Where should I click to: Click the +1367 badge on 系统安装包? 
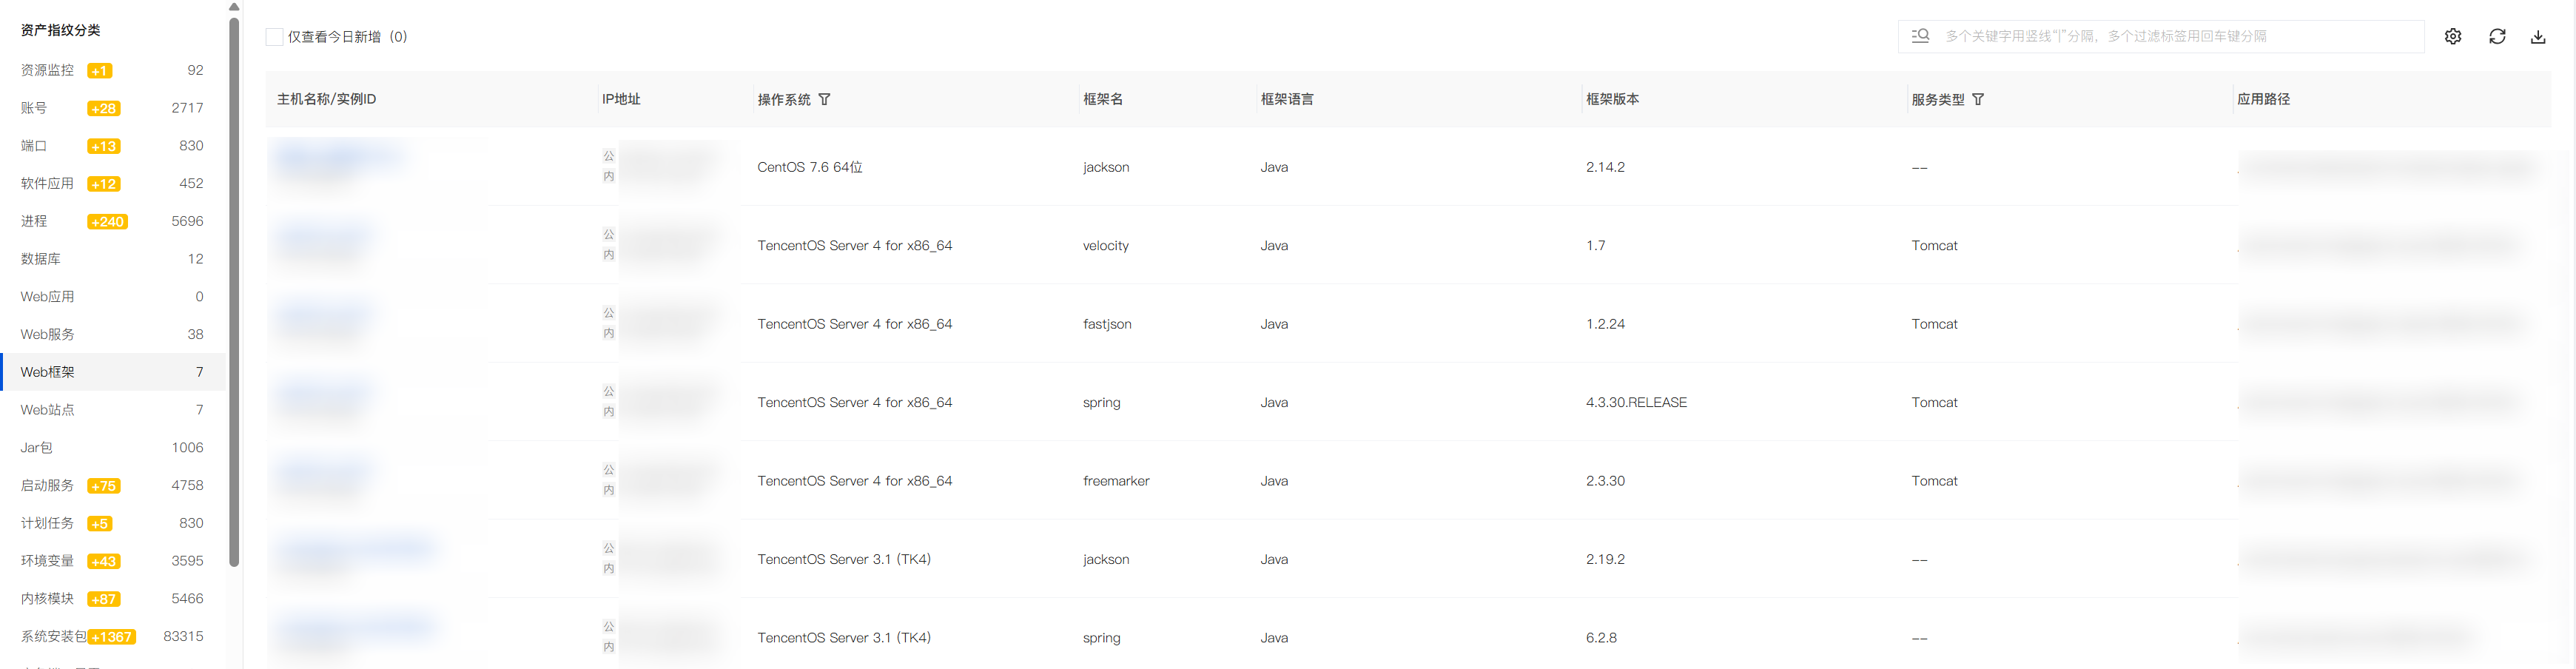[x=112, y=636]
